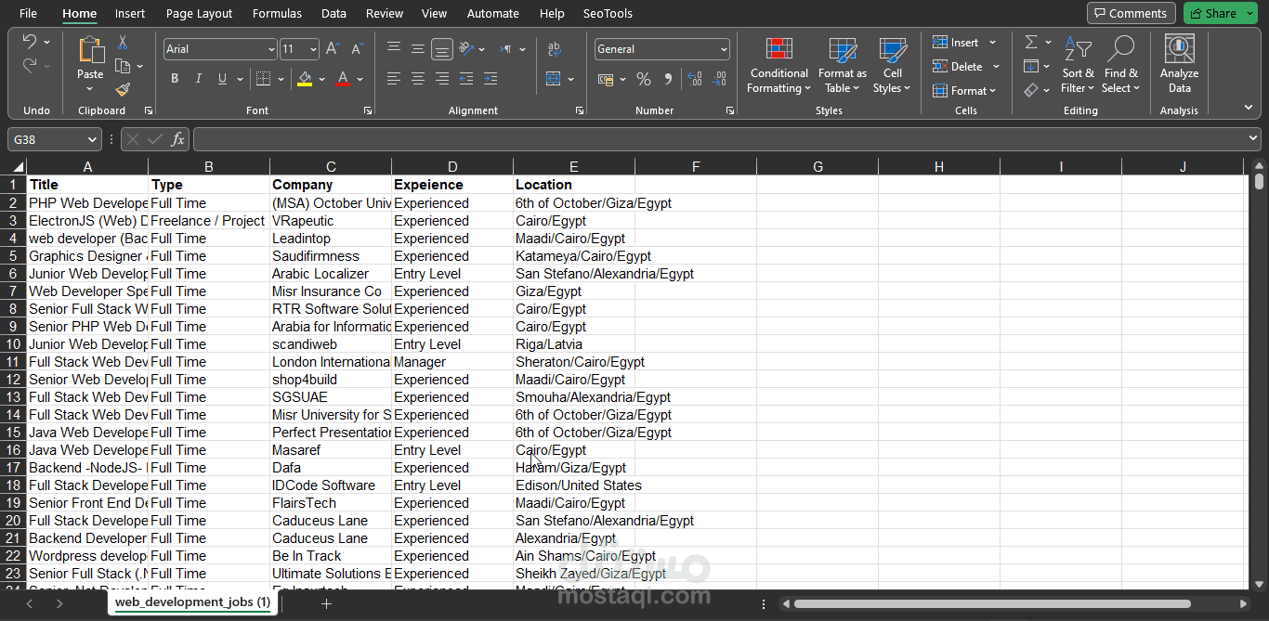Open the font size 11 dropdown

[313, 49]
